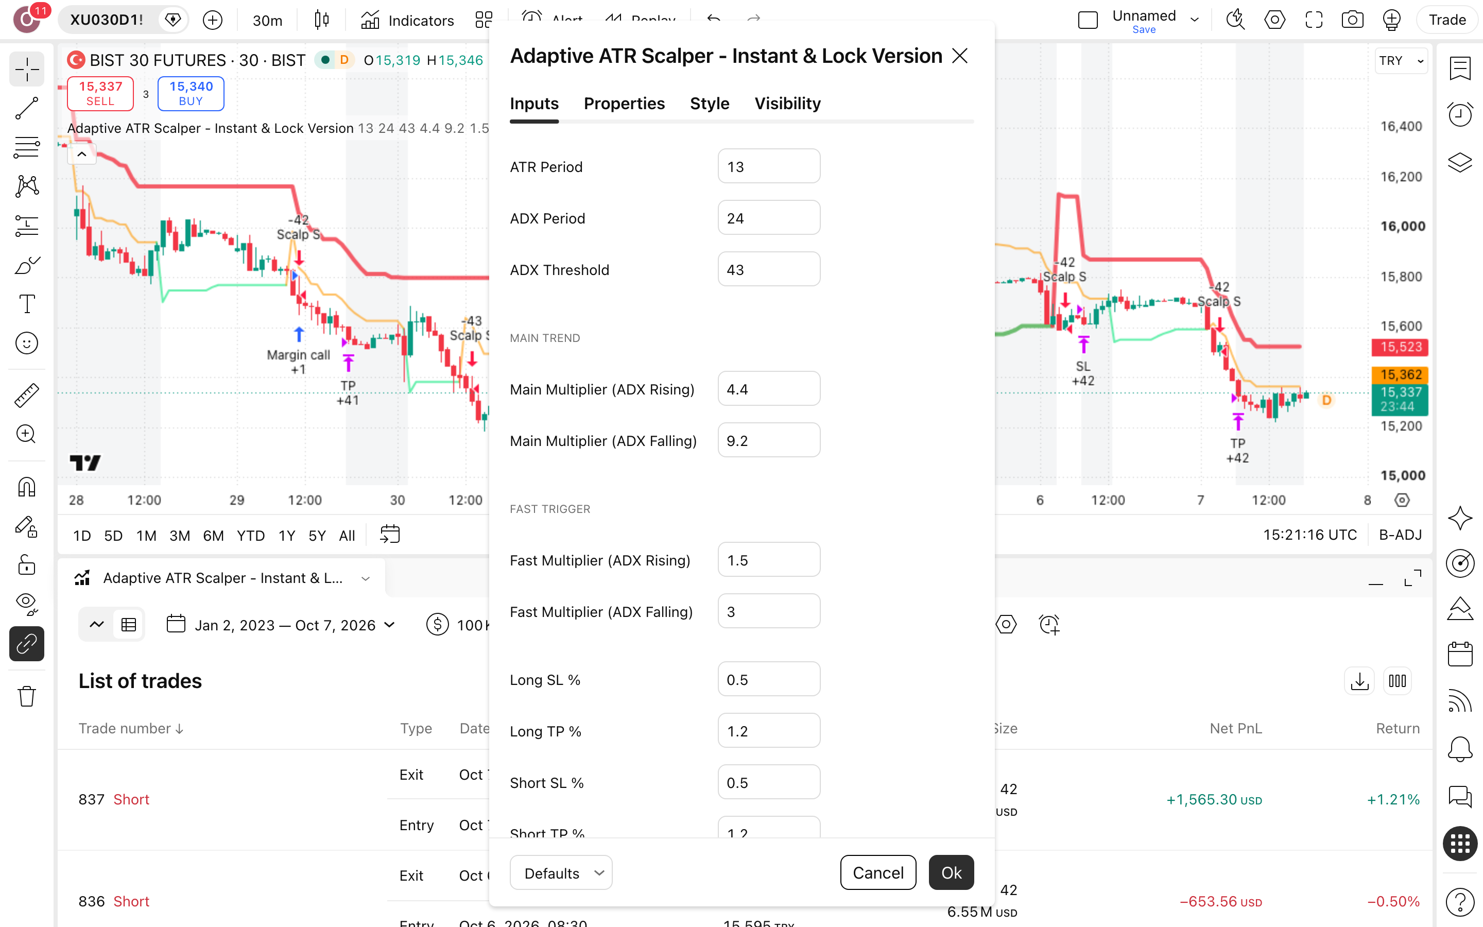Toggle lock all drawing tools

[x=26, y=565]
